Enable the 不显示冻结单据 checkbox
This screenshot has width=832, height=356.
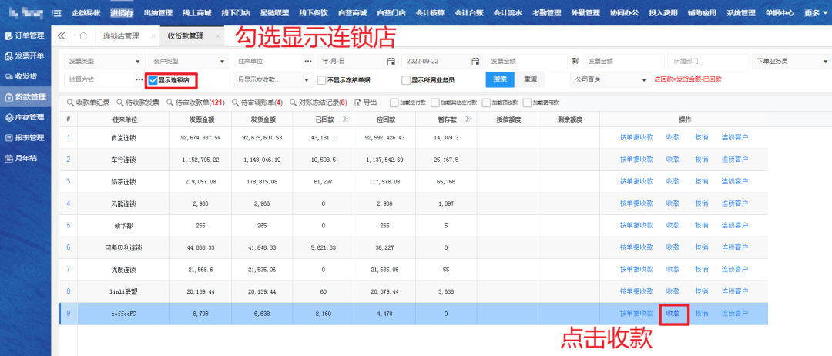(x=321, y=79)
